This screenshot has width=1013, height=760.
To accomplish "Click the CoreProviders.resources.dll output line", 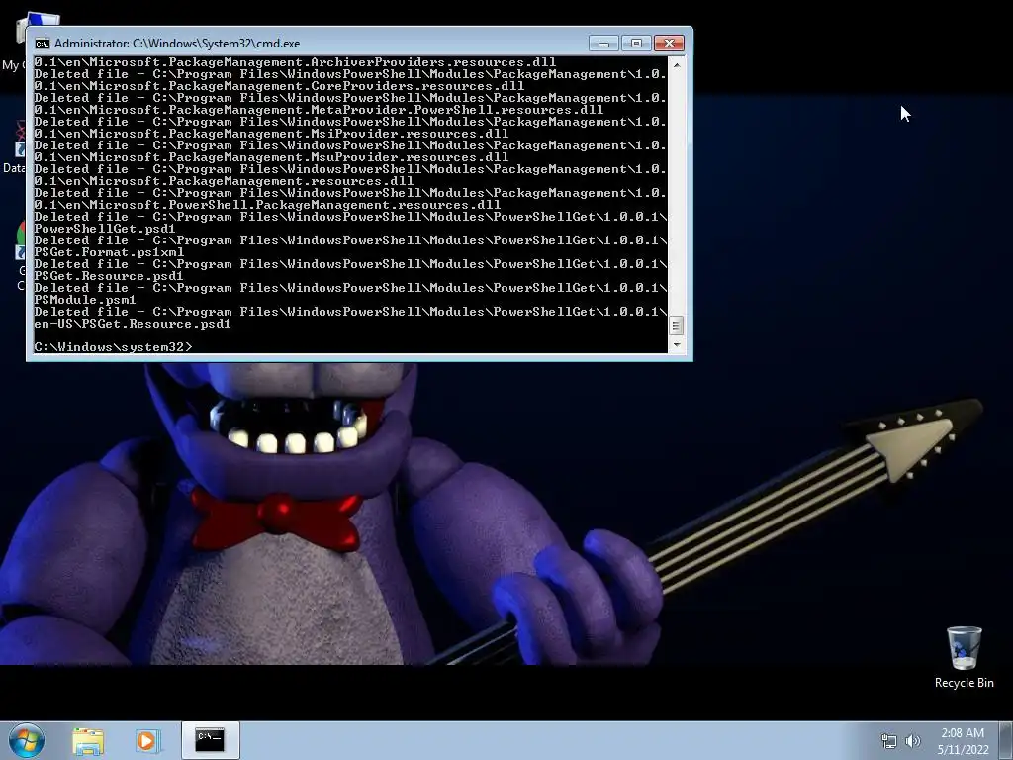I will (279, 86).
